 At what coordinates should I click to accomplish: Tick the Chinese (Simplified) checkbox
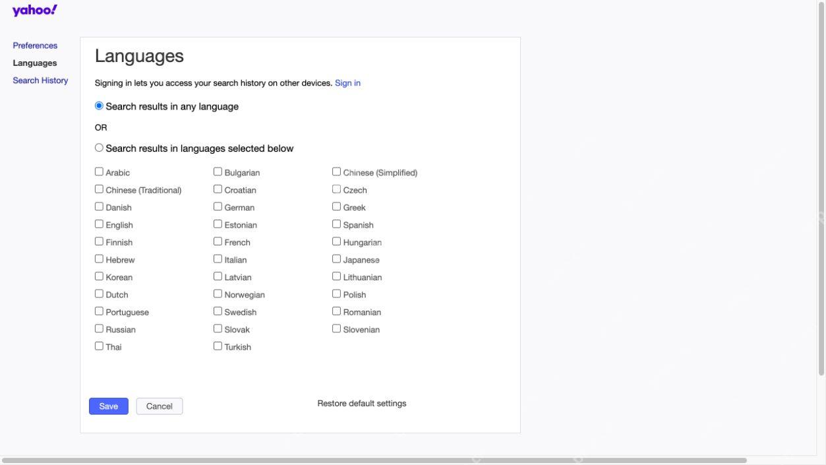337,172
